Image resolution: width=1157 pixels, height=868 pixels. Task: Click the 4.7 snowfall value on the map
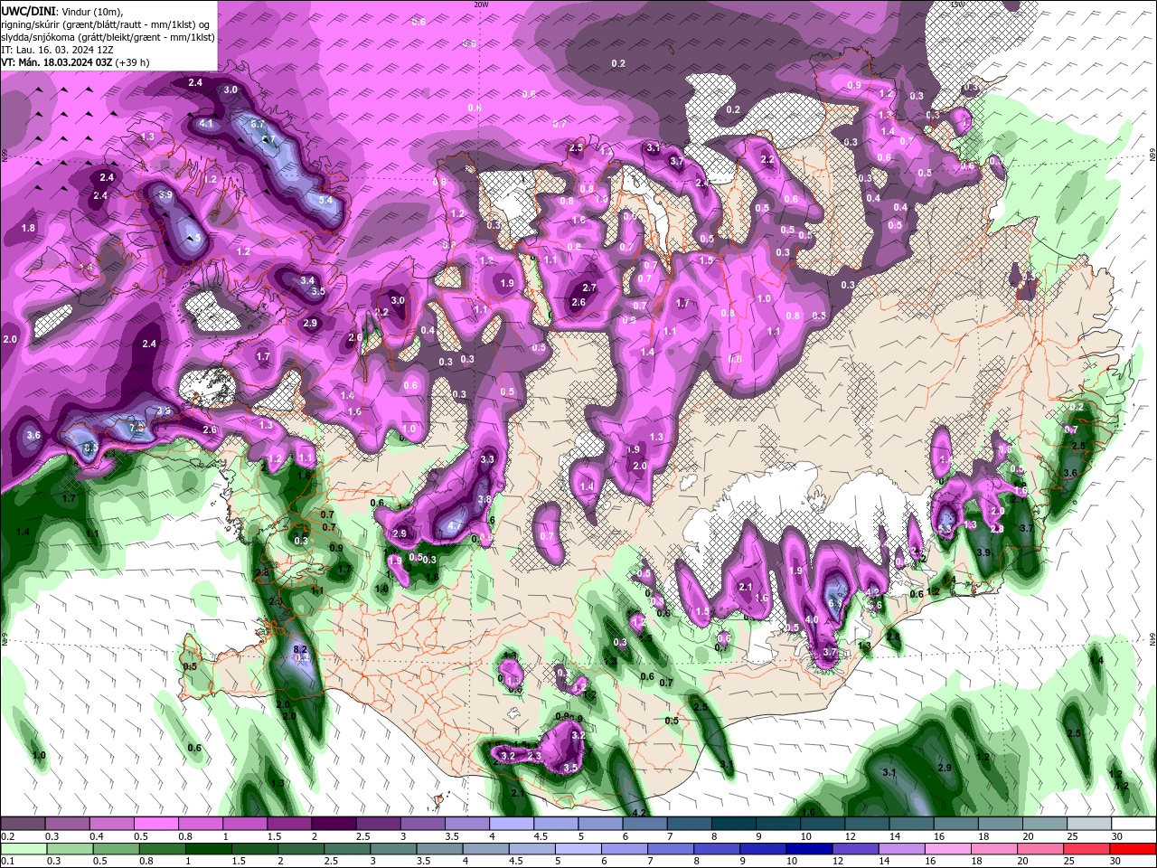click(455, 525)
